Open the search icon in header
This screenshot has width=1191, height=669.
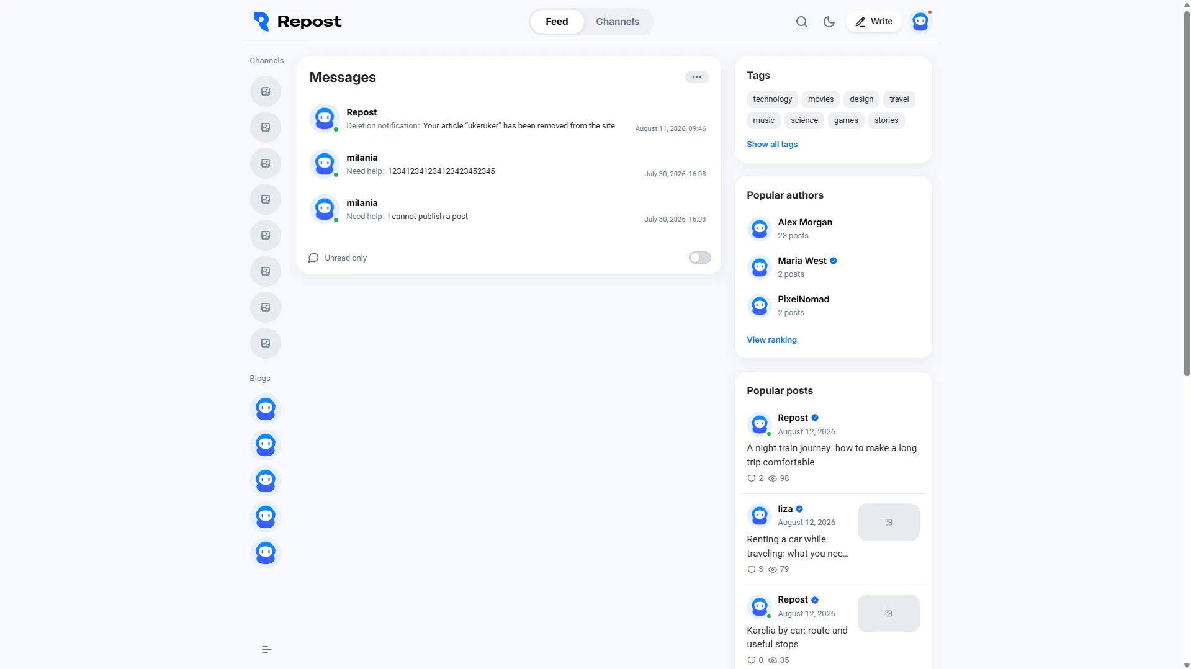coord(801,22)
